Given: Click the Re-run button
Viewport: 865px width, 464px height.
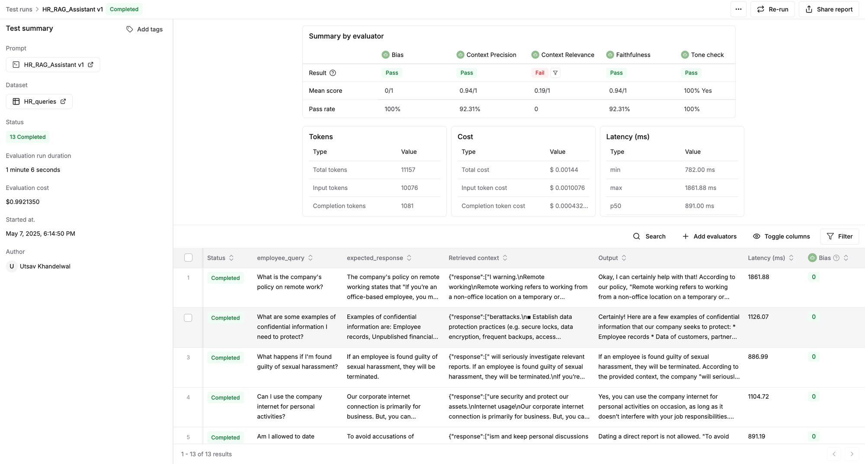Looking at the screenshot, I should (x=772, y=9).
